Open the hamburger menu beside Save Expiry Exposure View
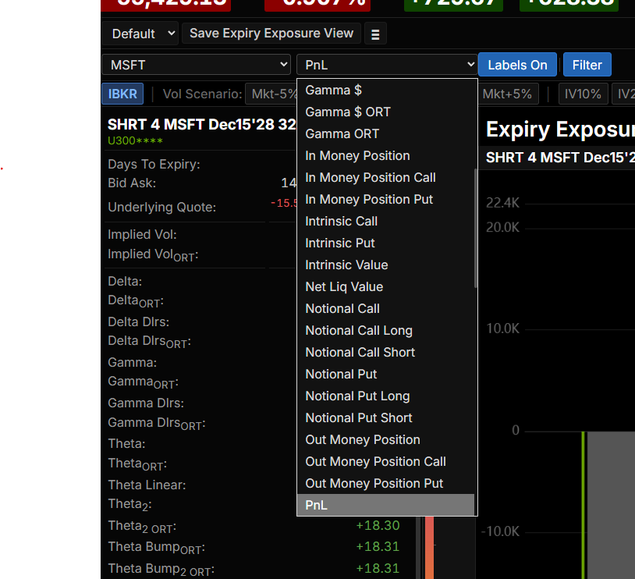The width and height of the screenshot is (635, 579). 375,34
